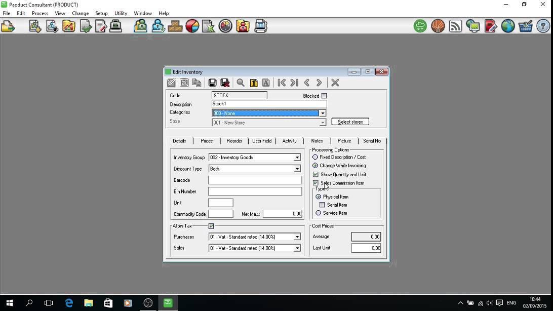The image size is (553, 311).
Task: Click the Last Unit cost field
Action: tap(366, 248)
